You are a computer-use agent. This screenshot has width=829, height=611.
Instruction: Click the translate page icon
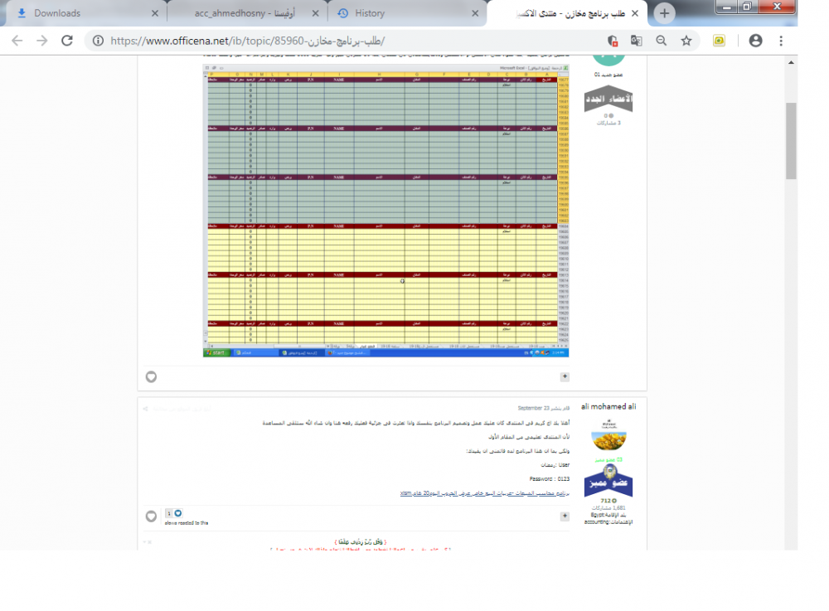click(637, 41)
